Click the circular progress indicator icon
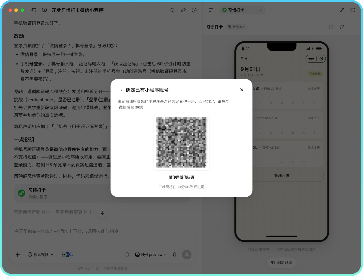363x276 pixels. pos(127,255)
